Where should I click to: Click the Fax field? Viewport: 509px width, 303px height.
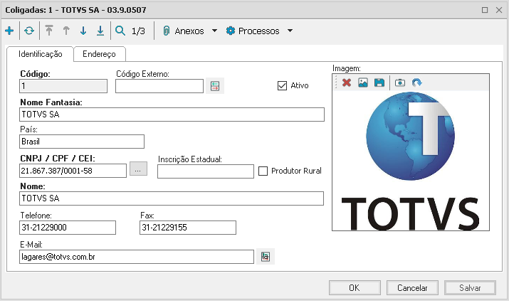188,228
